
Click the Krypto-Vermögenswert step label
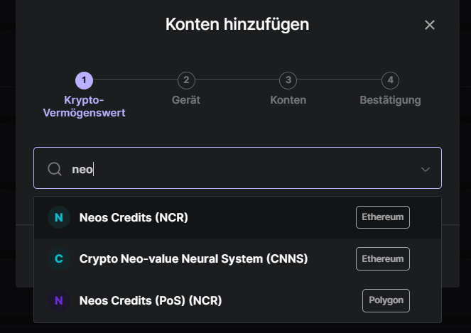pos(84,107)
